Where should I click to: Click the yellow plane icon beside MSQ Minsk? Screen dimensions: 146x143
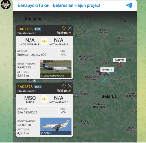(x=44, y=99)
